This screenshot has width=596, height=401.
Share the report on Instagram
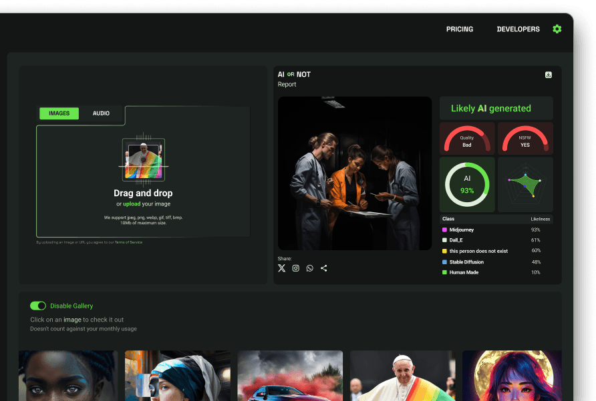tap(295, 268)
